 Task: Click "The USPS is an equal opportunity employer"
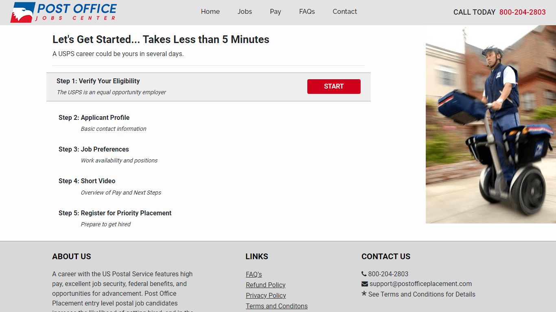tap(112, 92)
